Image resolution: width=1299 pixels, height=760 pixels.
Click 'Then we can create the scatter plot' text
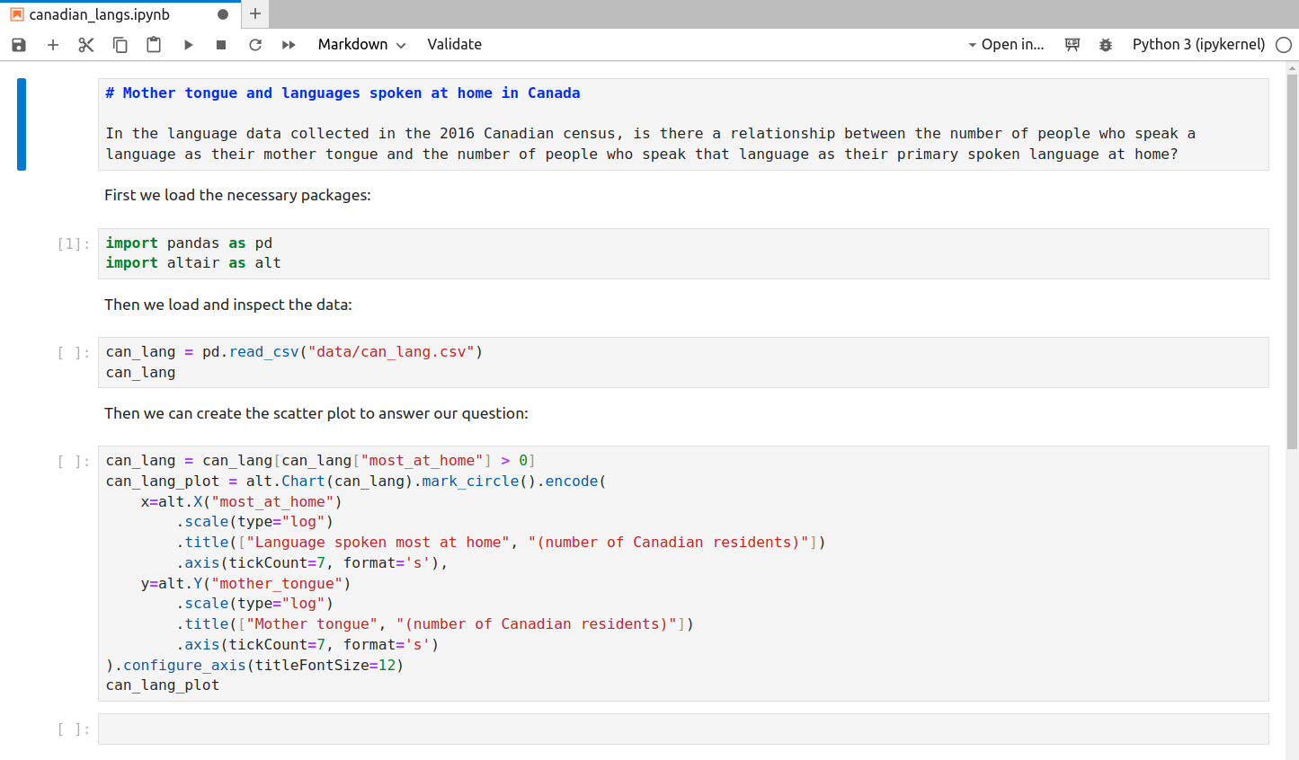316,413
